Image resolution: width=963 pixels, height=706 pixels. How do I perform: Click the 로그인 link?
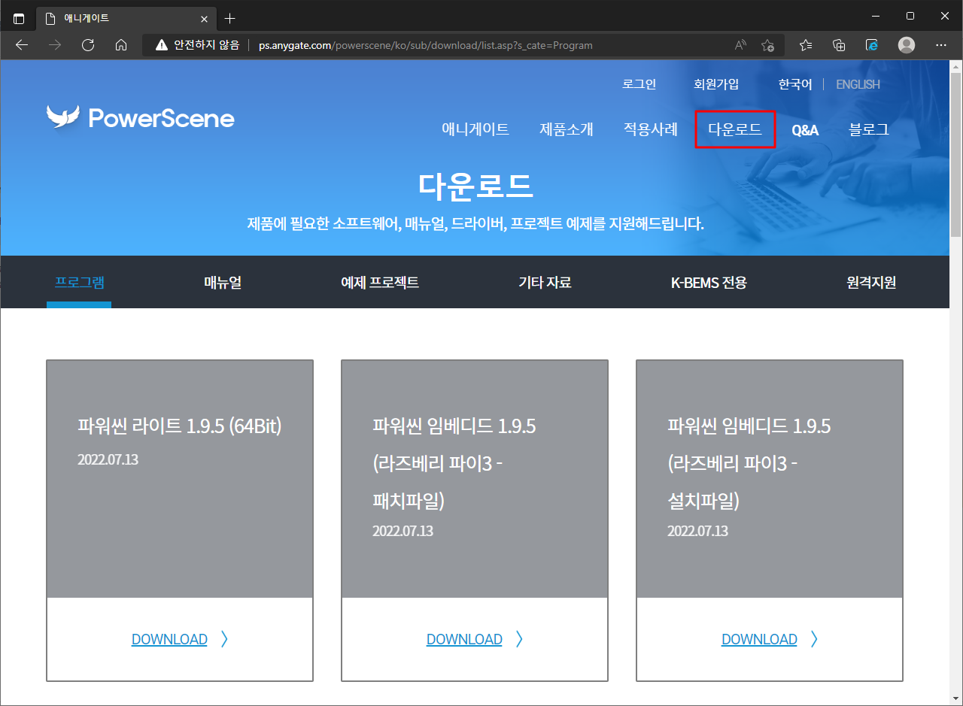click(639, 84)
